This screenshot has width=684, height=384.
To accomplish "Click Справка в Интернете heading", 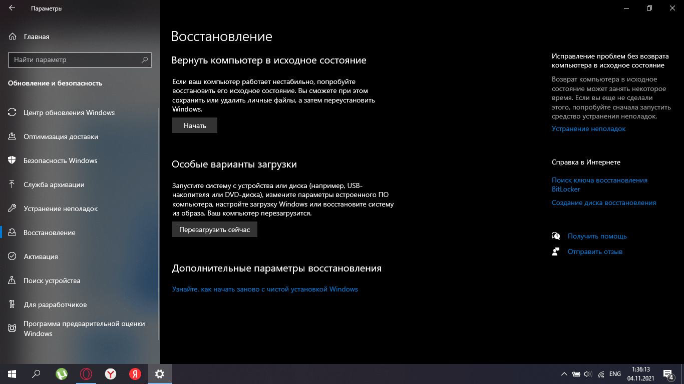I will tap(586, 162).
